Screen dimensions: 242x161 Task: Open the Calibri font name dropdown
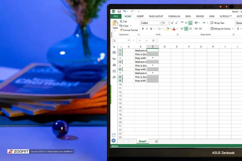tap(160, 23)
